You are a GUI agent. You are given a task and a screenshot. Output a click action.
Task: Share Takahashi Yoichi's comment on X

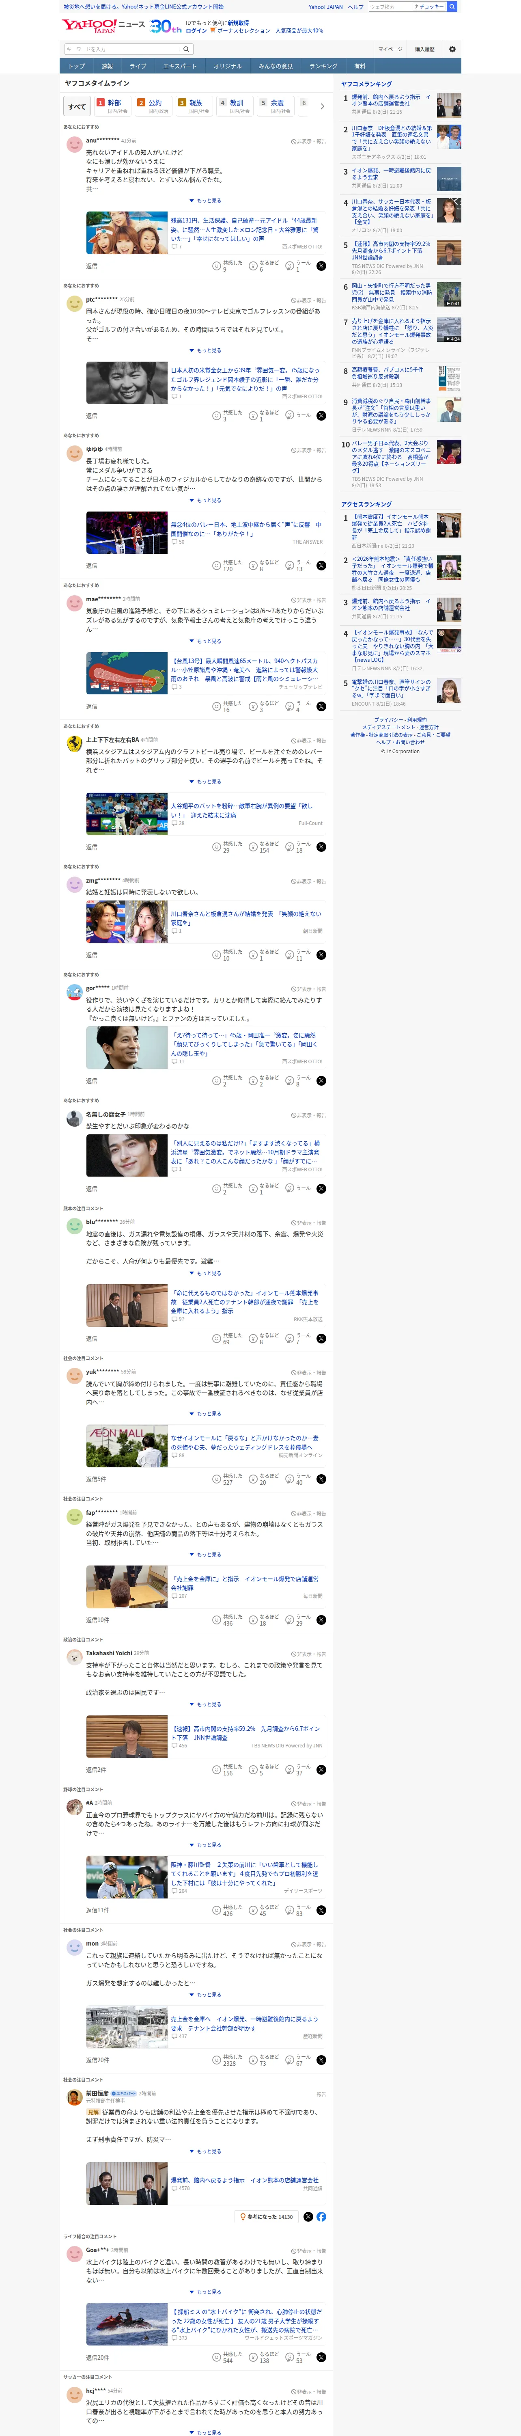point(321,1770)
